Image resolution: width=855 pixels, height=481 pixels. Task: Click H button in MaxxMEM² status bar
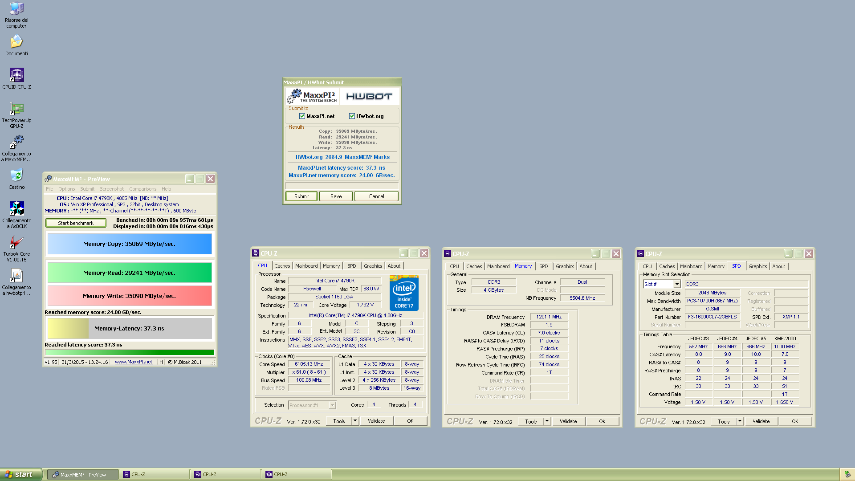pos(161,362)
